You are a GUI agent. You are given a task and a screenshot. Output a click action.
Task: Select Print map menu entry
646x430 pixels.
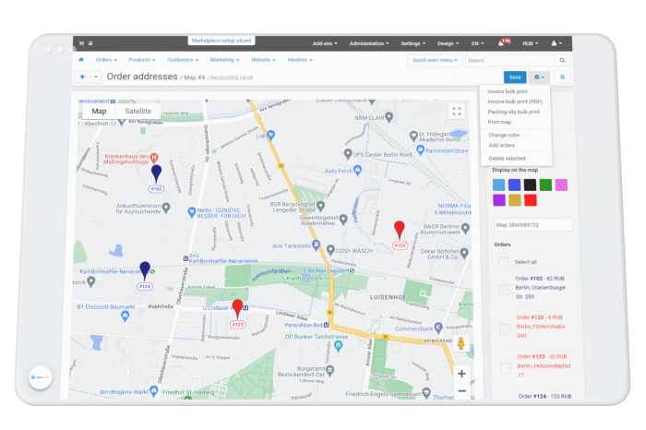click(x=500, y=122)
